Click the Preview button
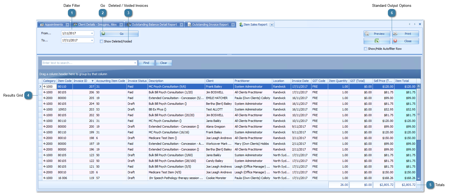Viewport: 449px width, 194px height. [x=377, y=34]
